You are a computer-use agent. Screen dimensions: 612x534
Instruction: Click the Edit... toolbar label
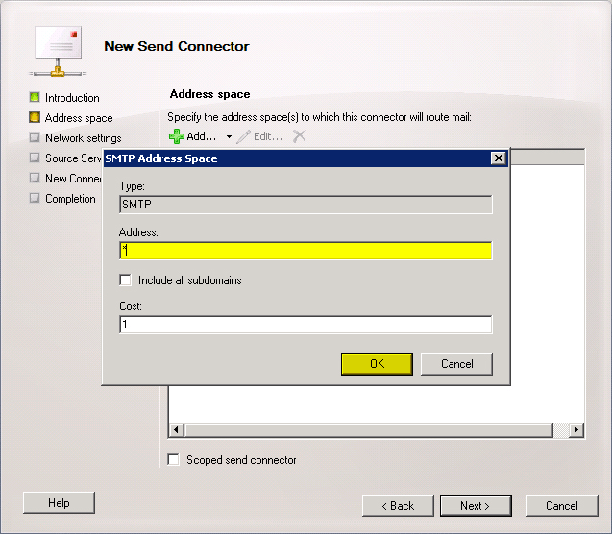click(268, 136)
